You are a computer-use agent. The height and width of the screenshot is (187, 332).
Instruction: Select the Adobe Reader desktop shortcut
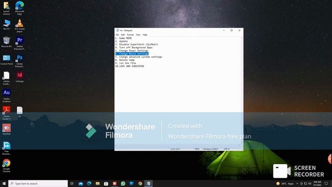(6, 113)
